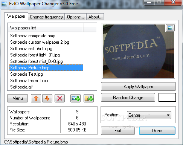
Task: Click the status bar file path
Action: click(36, 142)
